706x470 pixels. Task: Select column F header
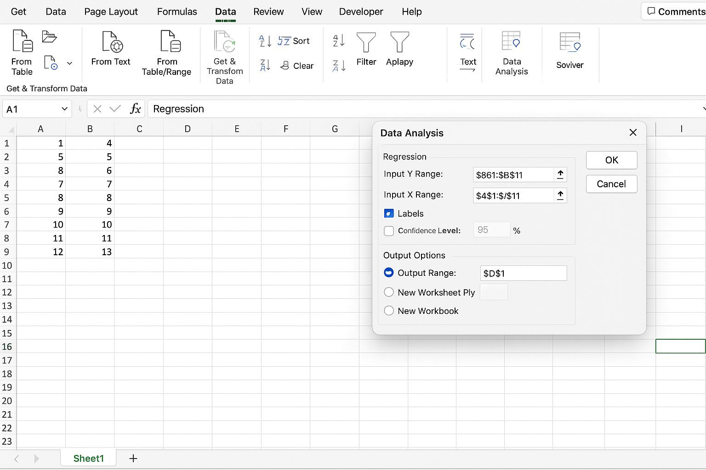coord(286,129)
